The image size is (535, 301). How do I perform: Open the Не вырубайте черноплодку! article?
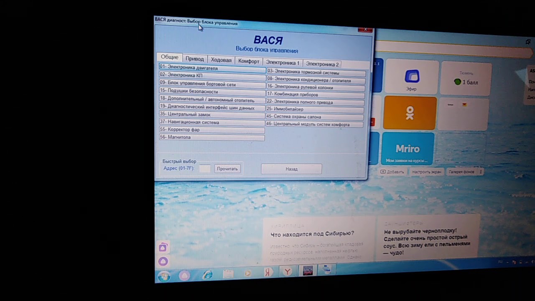pyautogui.click(x=427, y=242)
